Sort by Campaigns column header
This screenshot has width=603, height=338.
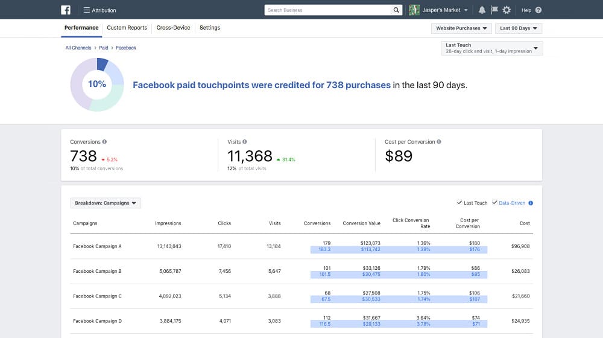point(85,223)
